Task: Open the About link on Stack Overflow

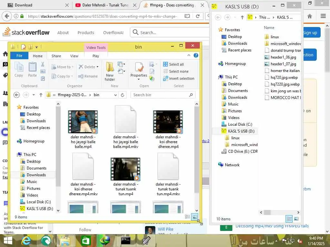Action: [63, 32]
